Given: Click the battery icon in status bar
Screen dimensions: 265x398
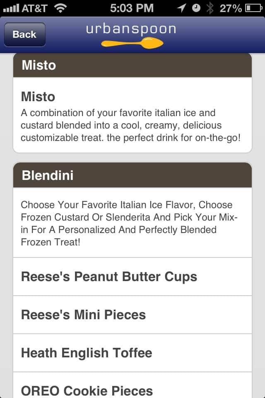Looking at the screenshot, I should [253, 8].
